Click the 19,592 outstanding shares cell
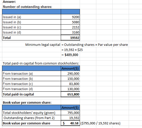This screenshot has width=142, height=128. [x=70, y=118]
